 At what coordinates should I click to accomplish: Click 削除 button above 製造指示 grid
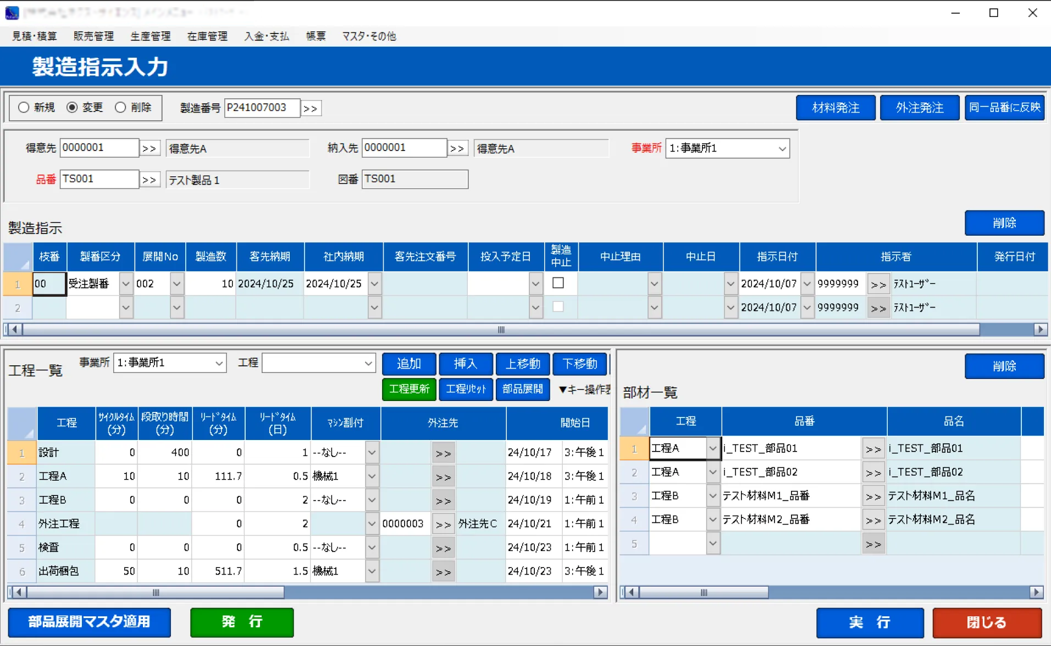coord(1004,223)
